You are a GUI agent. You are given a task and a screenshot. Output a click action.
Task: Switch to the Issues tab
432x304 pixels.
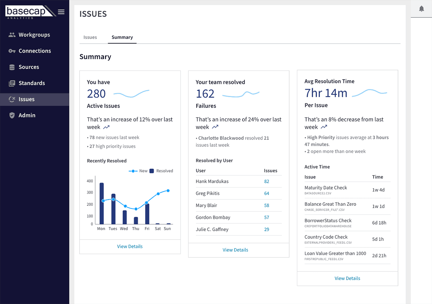click(90, 37)
